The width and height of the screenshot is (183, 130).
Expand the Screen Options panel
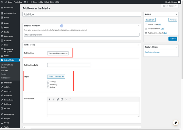click(x=169, y=6)
